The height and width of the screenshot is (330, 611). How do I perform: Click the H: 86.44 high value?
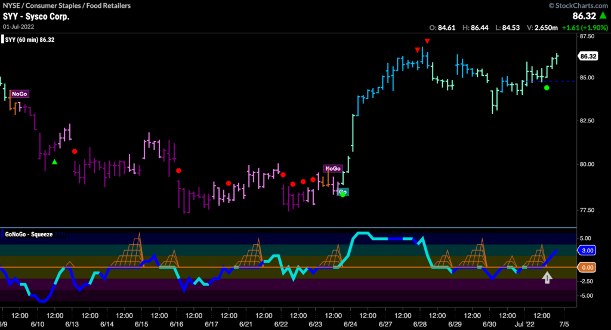476,27
